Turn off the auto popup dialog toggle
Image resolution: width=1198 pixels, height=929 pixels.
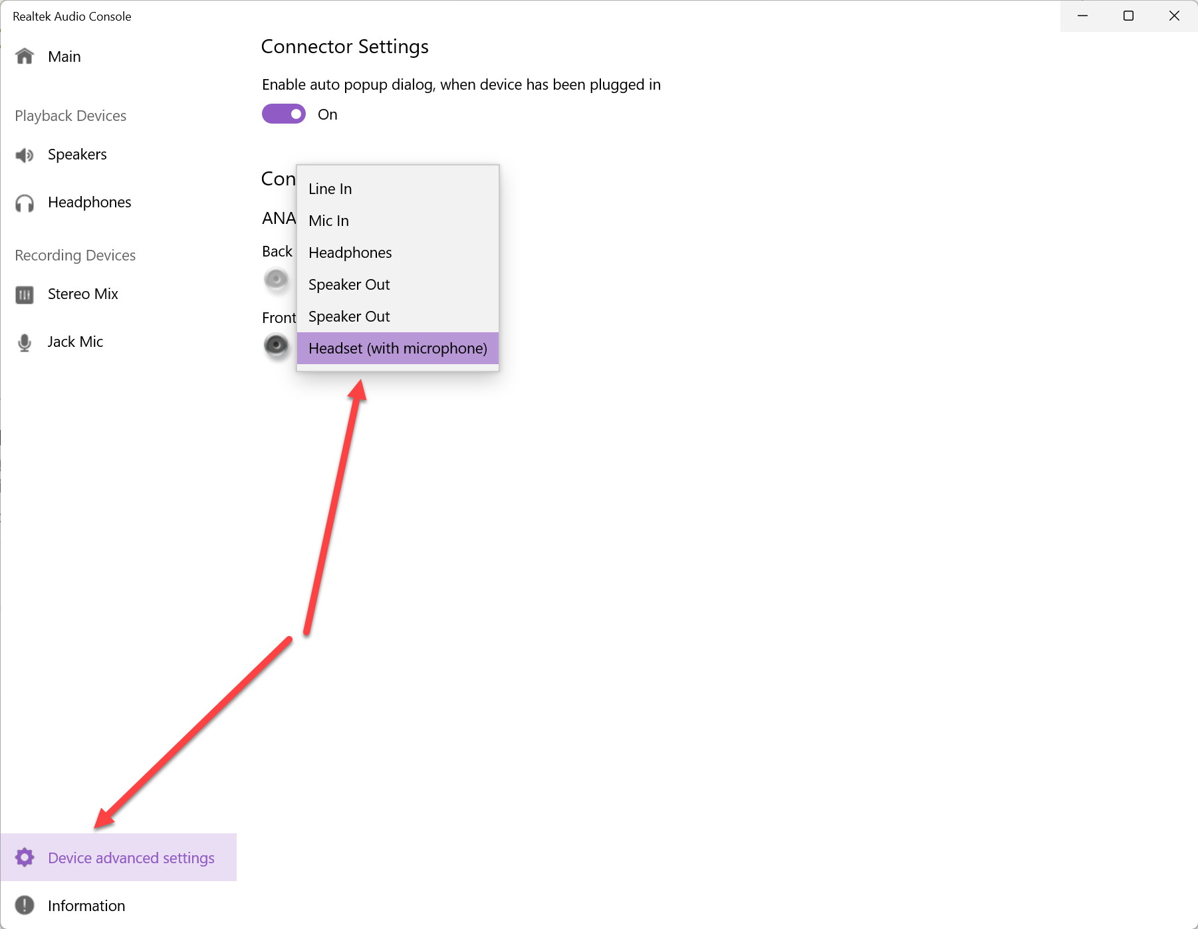(x=284, y=114)
